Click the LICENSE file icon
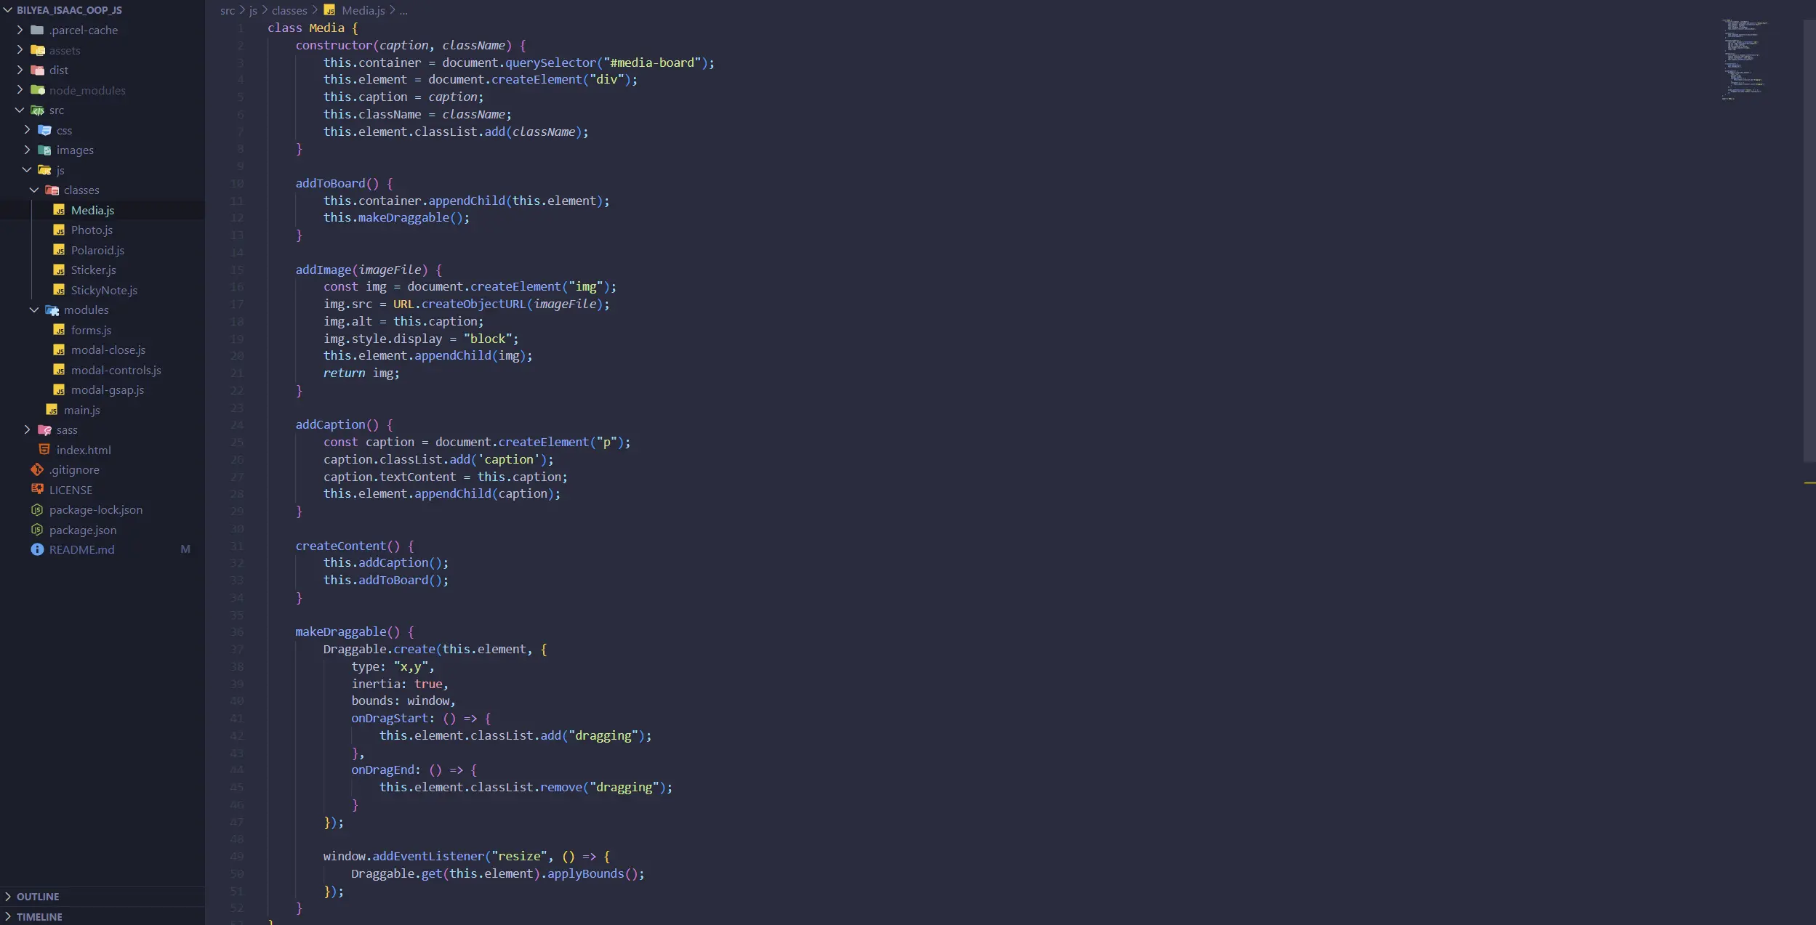 pyautogui.click(x=37, y=490)
